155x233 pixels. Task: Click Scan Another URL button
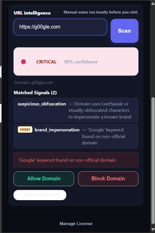click(40, 195)
